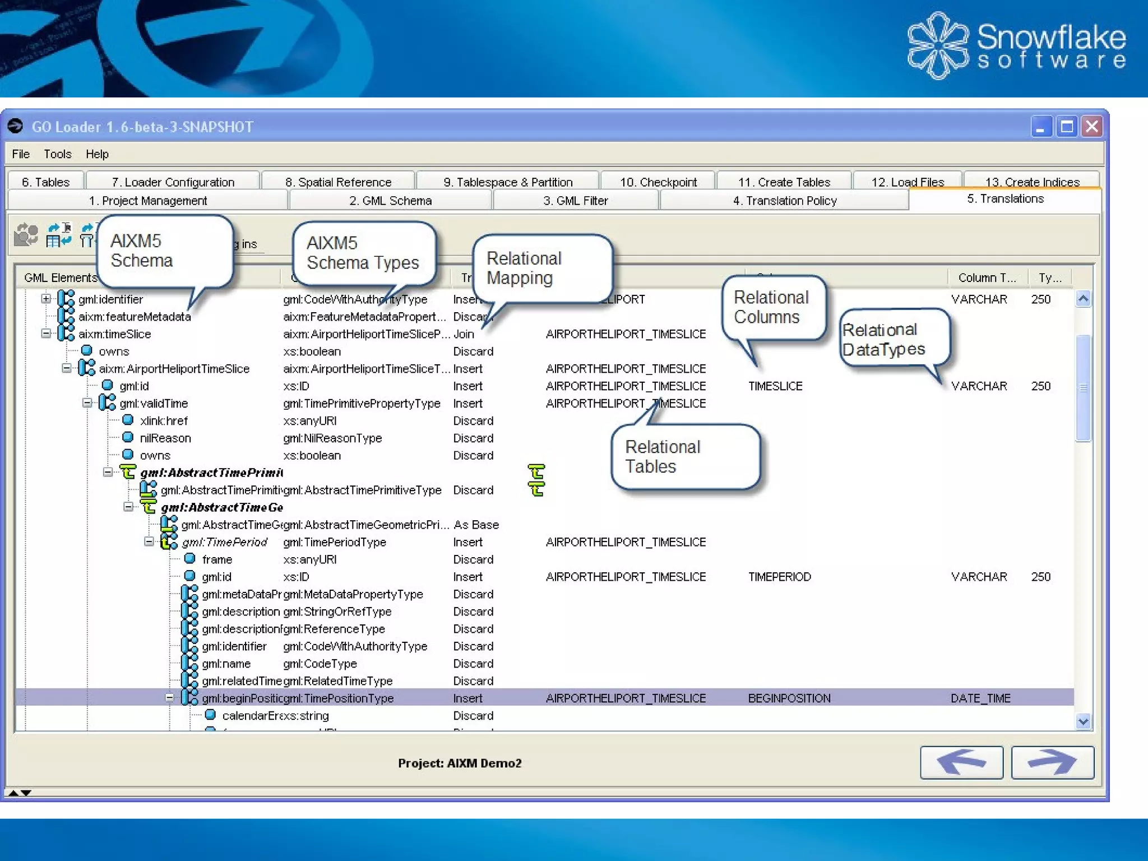Click the grey shapes transform toolbar icon
Image resolution: width=1148 pixels, height=861 pixels.
tap(26, 234)
